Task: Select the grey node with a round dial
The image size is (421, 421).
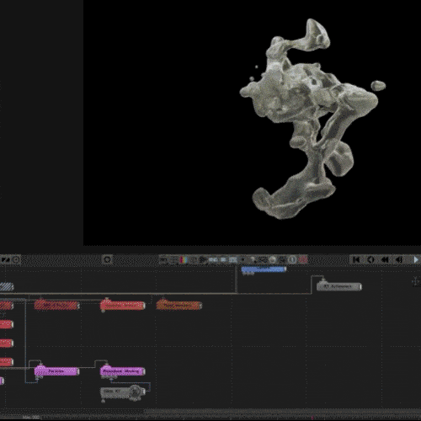Action: 124,392
